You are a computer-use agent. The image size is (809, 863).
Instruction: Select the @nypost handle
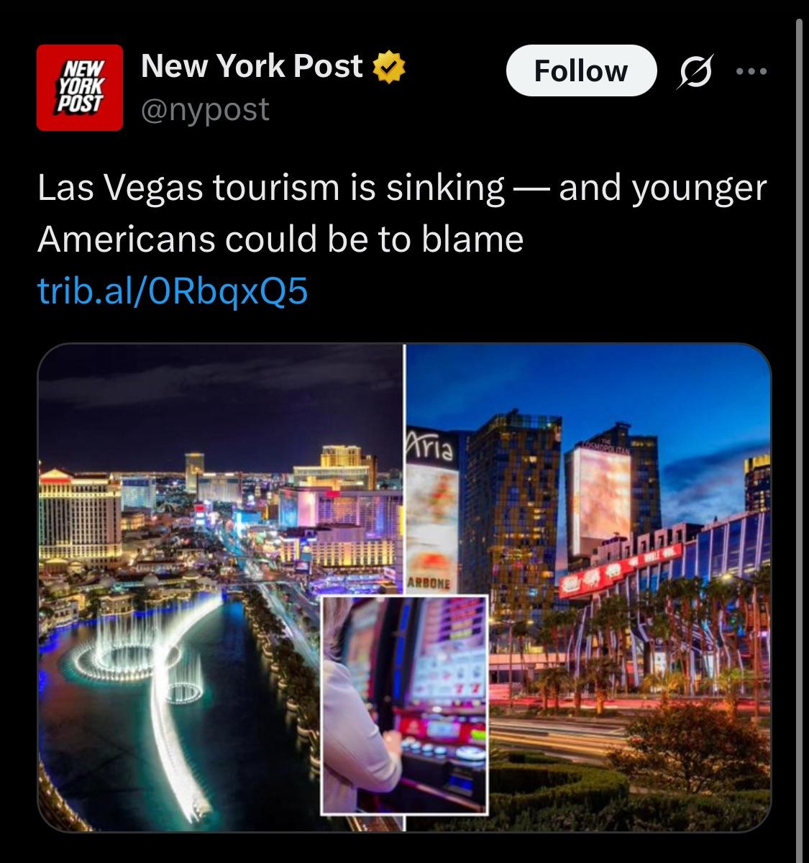pyautogui.click(x=206, y=109)
